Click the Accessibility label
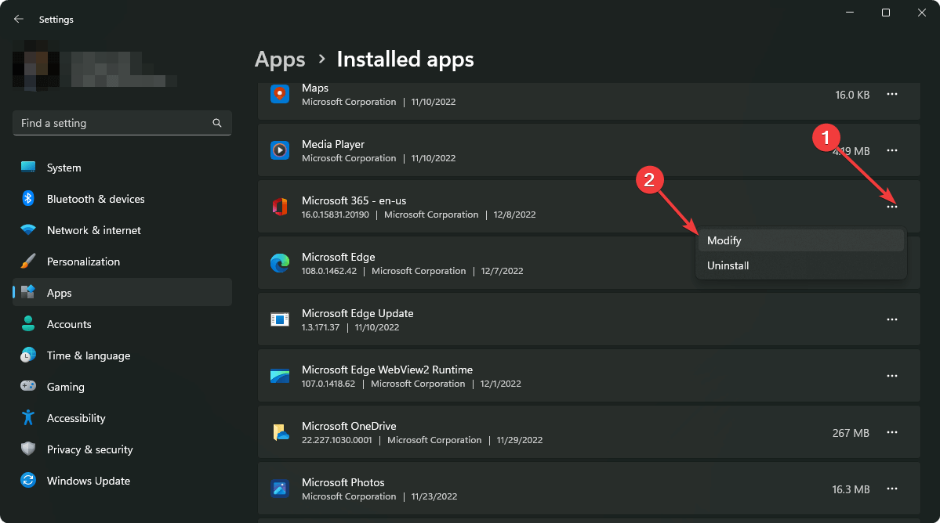Viewport: 940px width, 523px height. (x=76, y=418)
